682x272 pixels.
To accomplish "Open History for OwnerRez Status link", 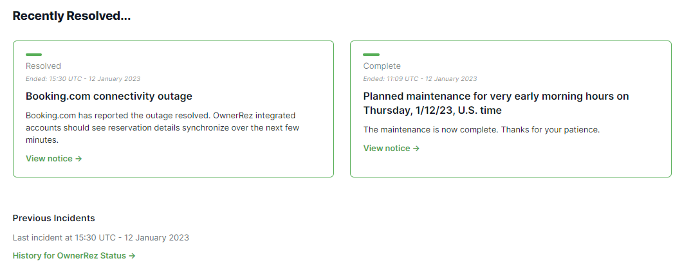I will (x=69, y=255).
